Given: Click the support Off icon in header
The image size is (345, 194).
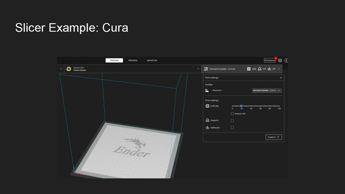Looking at the screenshot, I should tap(260, 69).
